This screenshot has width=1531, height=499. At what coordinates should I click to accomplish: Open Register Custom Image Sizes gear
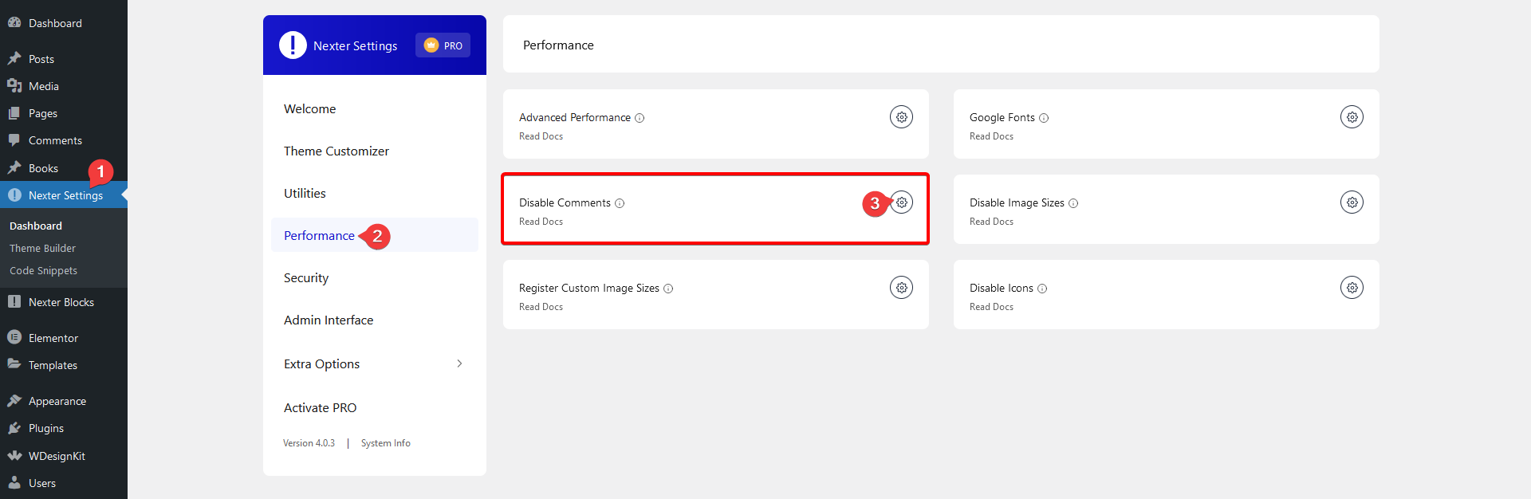click(901, 288)
